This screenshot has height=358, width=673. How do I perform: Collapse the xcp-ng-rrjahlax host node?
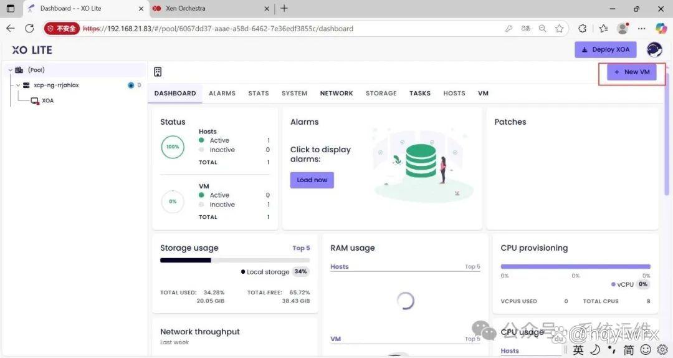18,85
